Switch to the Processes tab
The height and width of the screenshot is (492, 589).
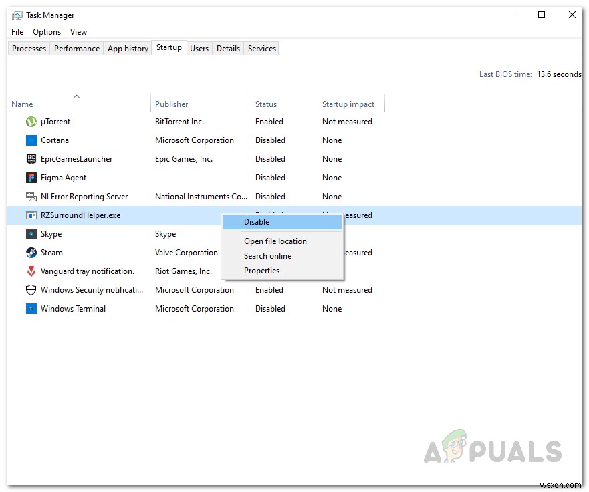(x=28, y=48)
